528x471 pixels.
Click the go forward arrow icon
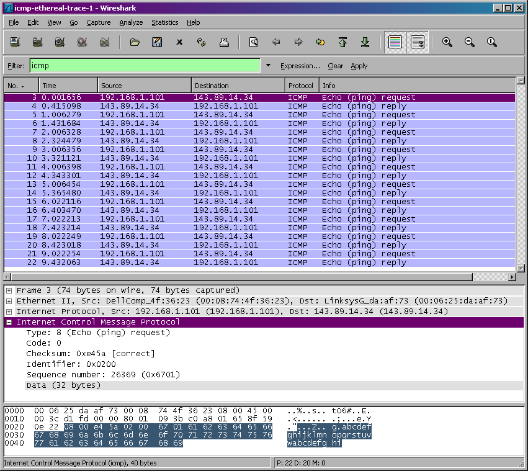pyautogui.click(x=298, y=42)
